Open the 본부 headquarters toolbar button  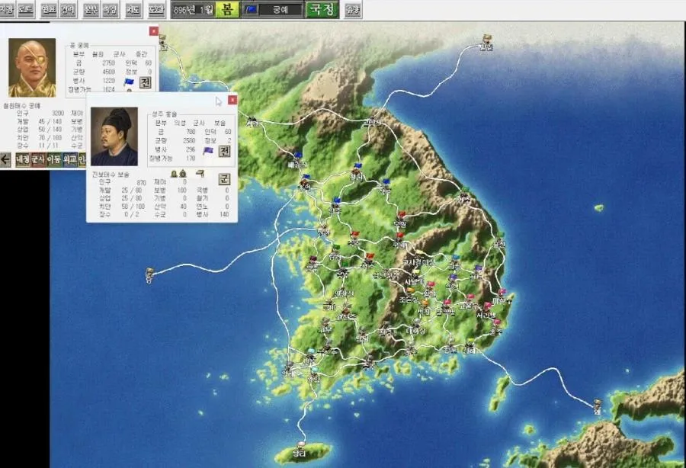(91, 9)
